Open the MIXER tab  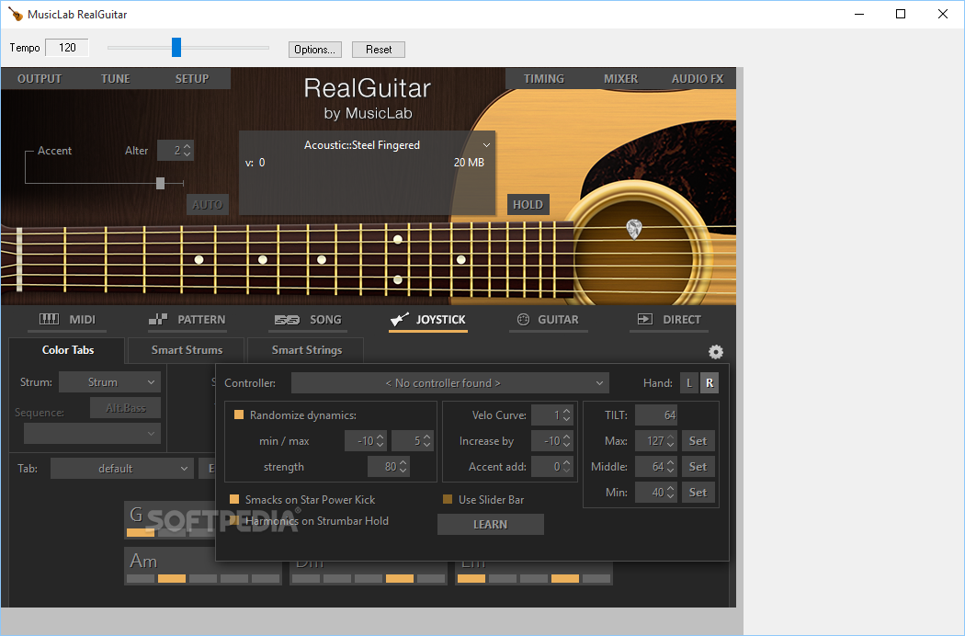click(x=620, y=79)
